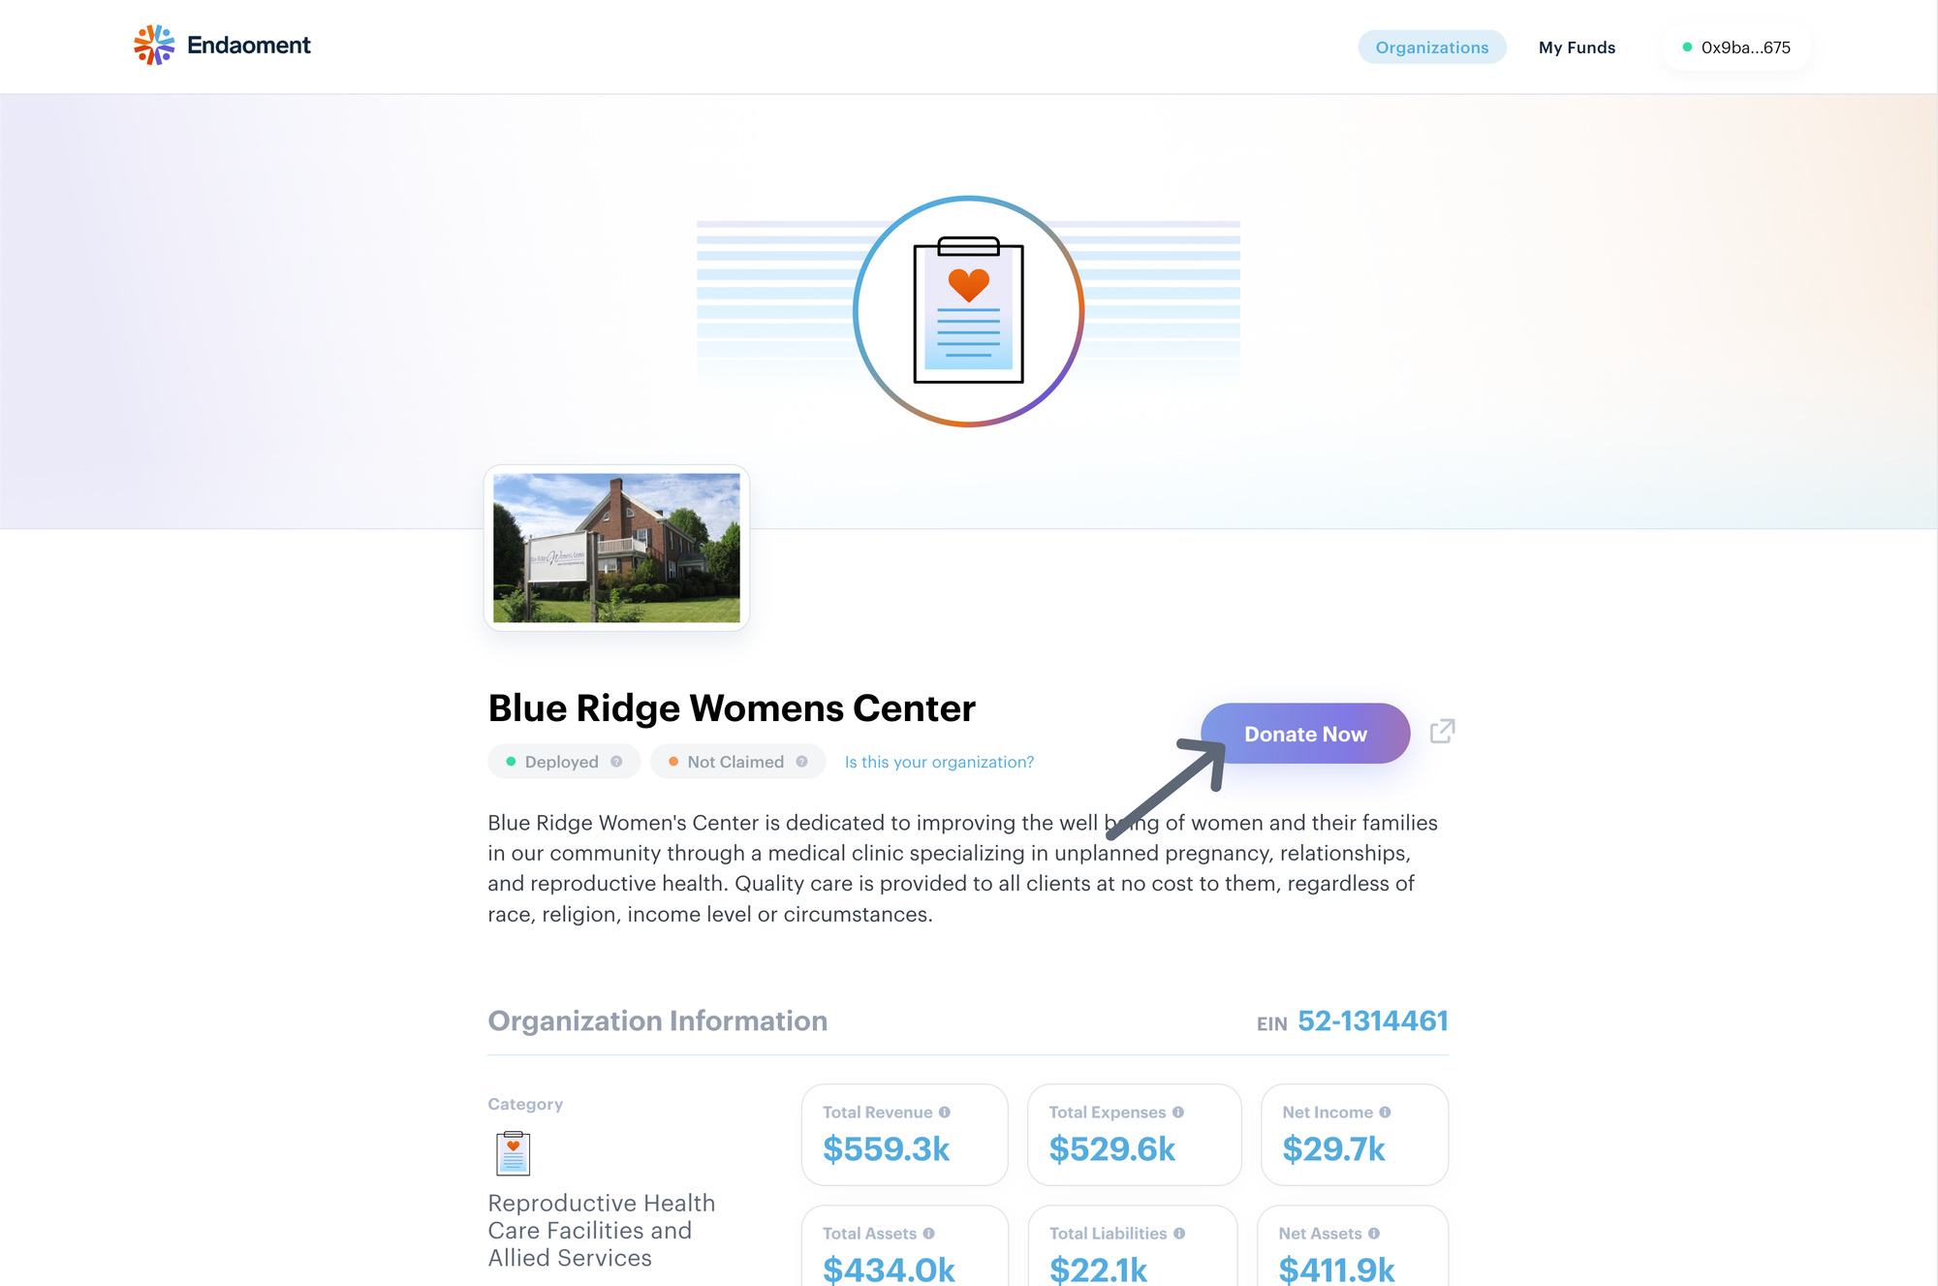Open the external link icon beside Donate Now
Viewport: 1938px width, 1286px height.
[x=1442, y=731]
